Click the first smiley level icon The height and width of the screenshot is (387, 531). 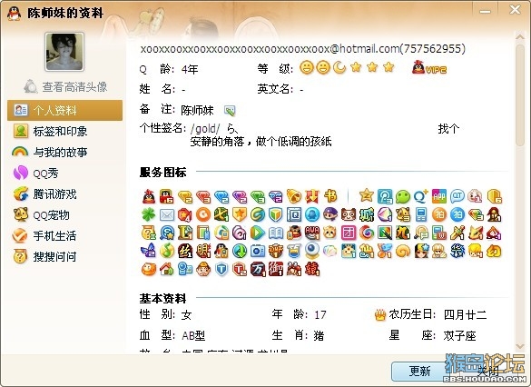[x=307, y=67]
